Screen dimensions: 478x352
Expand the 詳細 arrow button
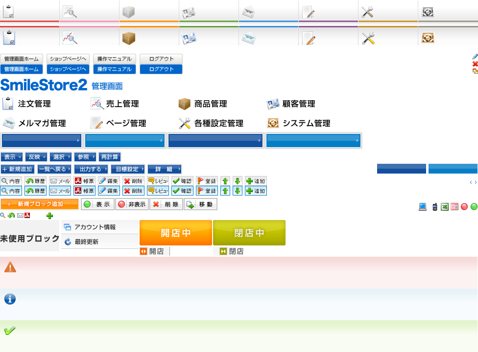[x=165, y=169]
